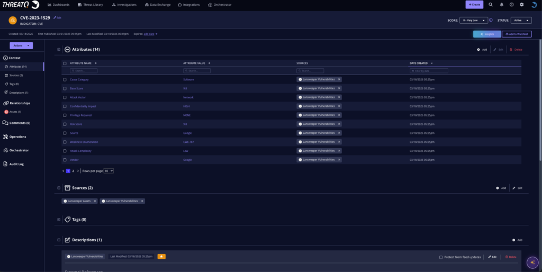This screenshot has height=272, width=542.
Task: Open Integrations menu
Action: 189,5
